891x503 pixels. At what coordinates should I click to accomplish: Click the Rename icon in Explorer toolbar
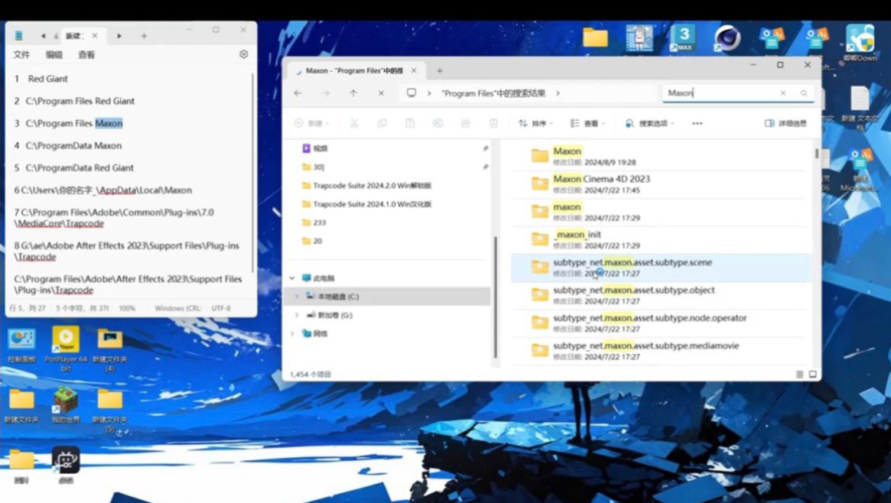(437, 123)
